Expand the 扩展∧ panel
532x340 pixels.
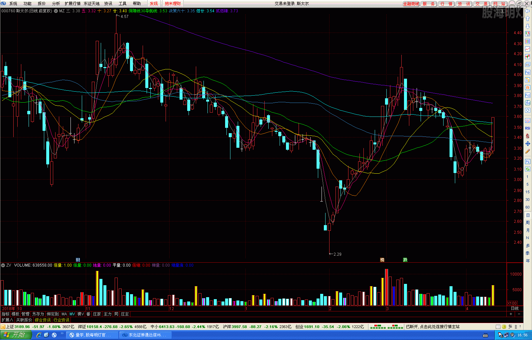point(7,320)
